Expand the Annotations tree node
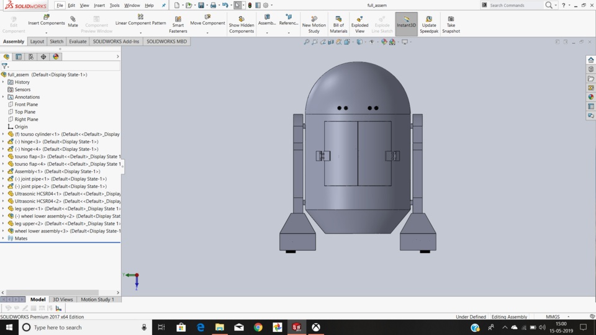596x335 pixels. (3, 97)
